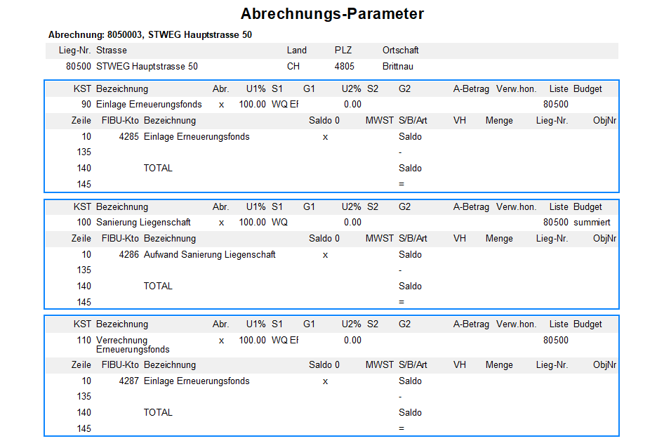Click the Saldo value in the 4285 row
The image size is (664, 441).
(x=410, y=137)
